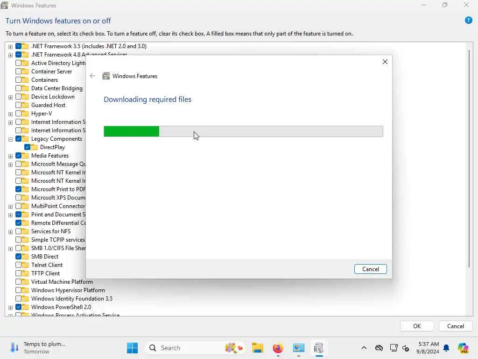Click the network display tray icon
The width and height of the screenshot is (478, 359).
click(394, 348)
